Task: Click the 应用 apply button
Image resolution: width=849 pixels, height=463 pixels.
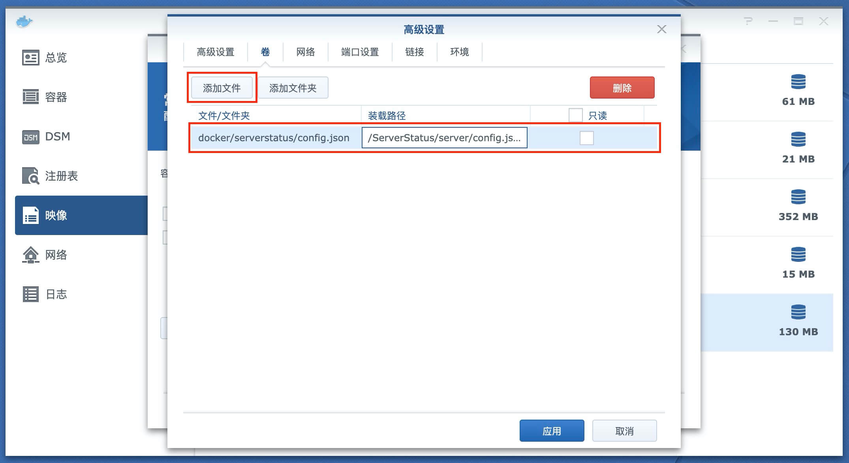Action: click(552, 431)
